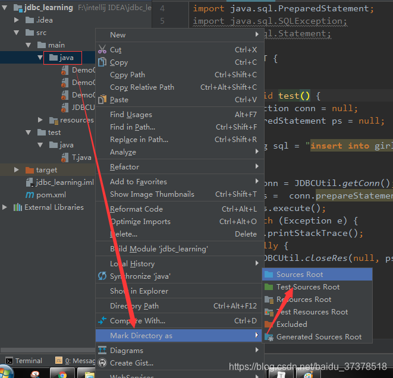
Task: Click the External Libraries icon
Action: (18, 207)
